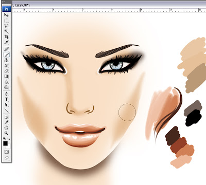Pick the Gradient tool
The height and width of the screenshot is (185, 206).
tap(6, 76)
